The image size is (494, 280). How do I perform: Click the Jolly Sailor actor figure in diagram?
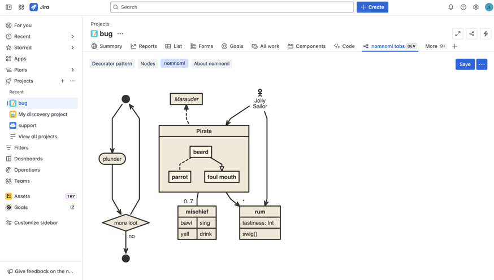[260, 93]
